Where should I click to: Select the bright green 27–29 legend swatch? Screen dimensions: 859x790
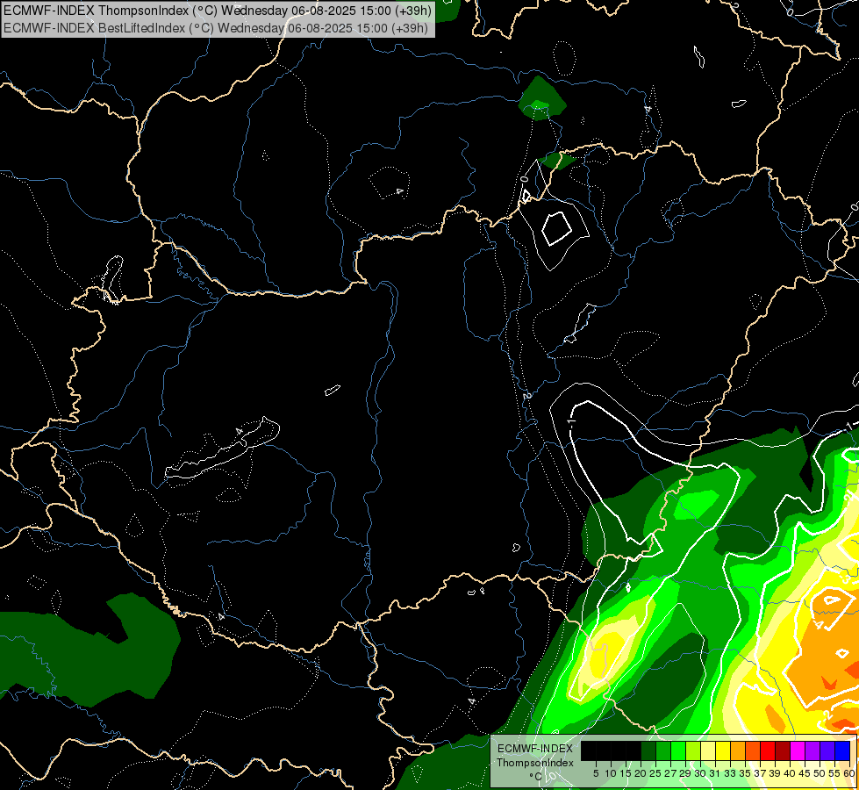678,751
